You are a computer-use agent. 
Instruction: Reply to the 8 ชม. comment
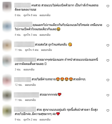pos(45,15)
